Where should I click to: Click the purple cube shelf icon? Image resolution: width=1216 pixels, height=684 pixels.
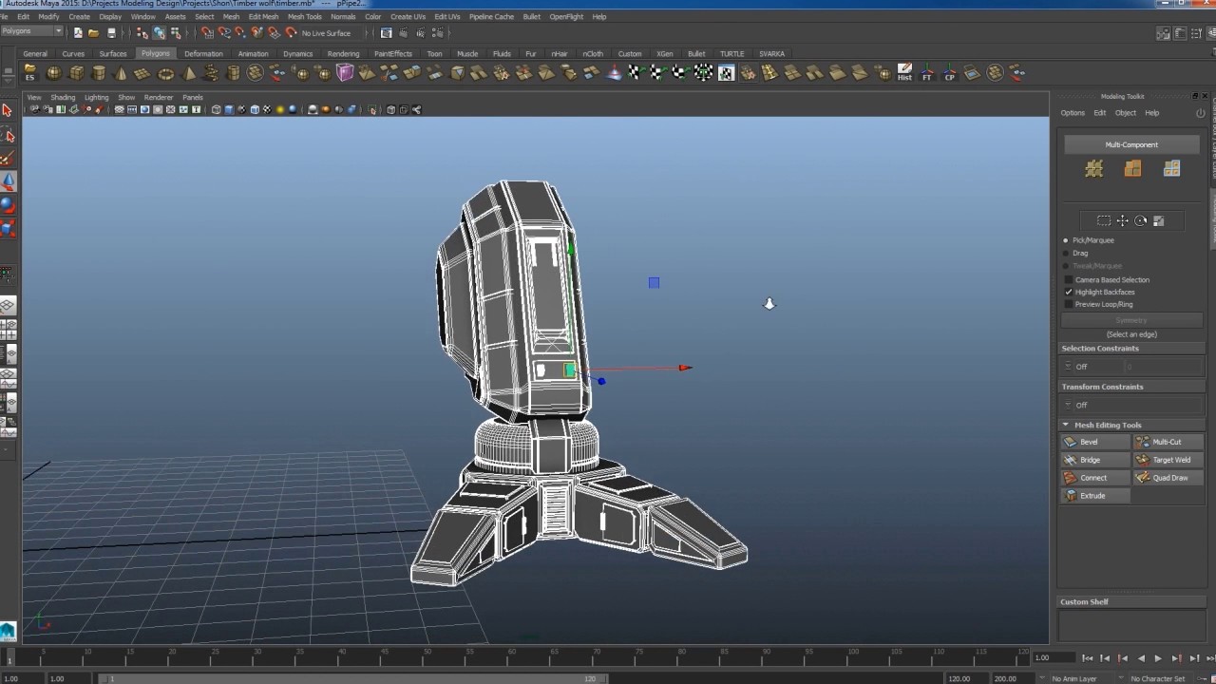pyautogui.click(x=345, y=73)
